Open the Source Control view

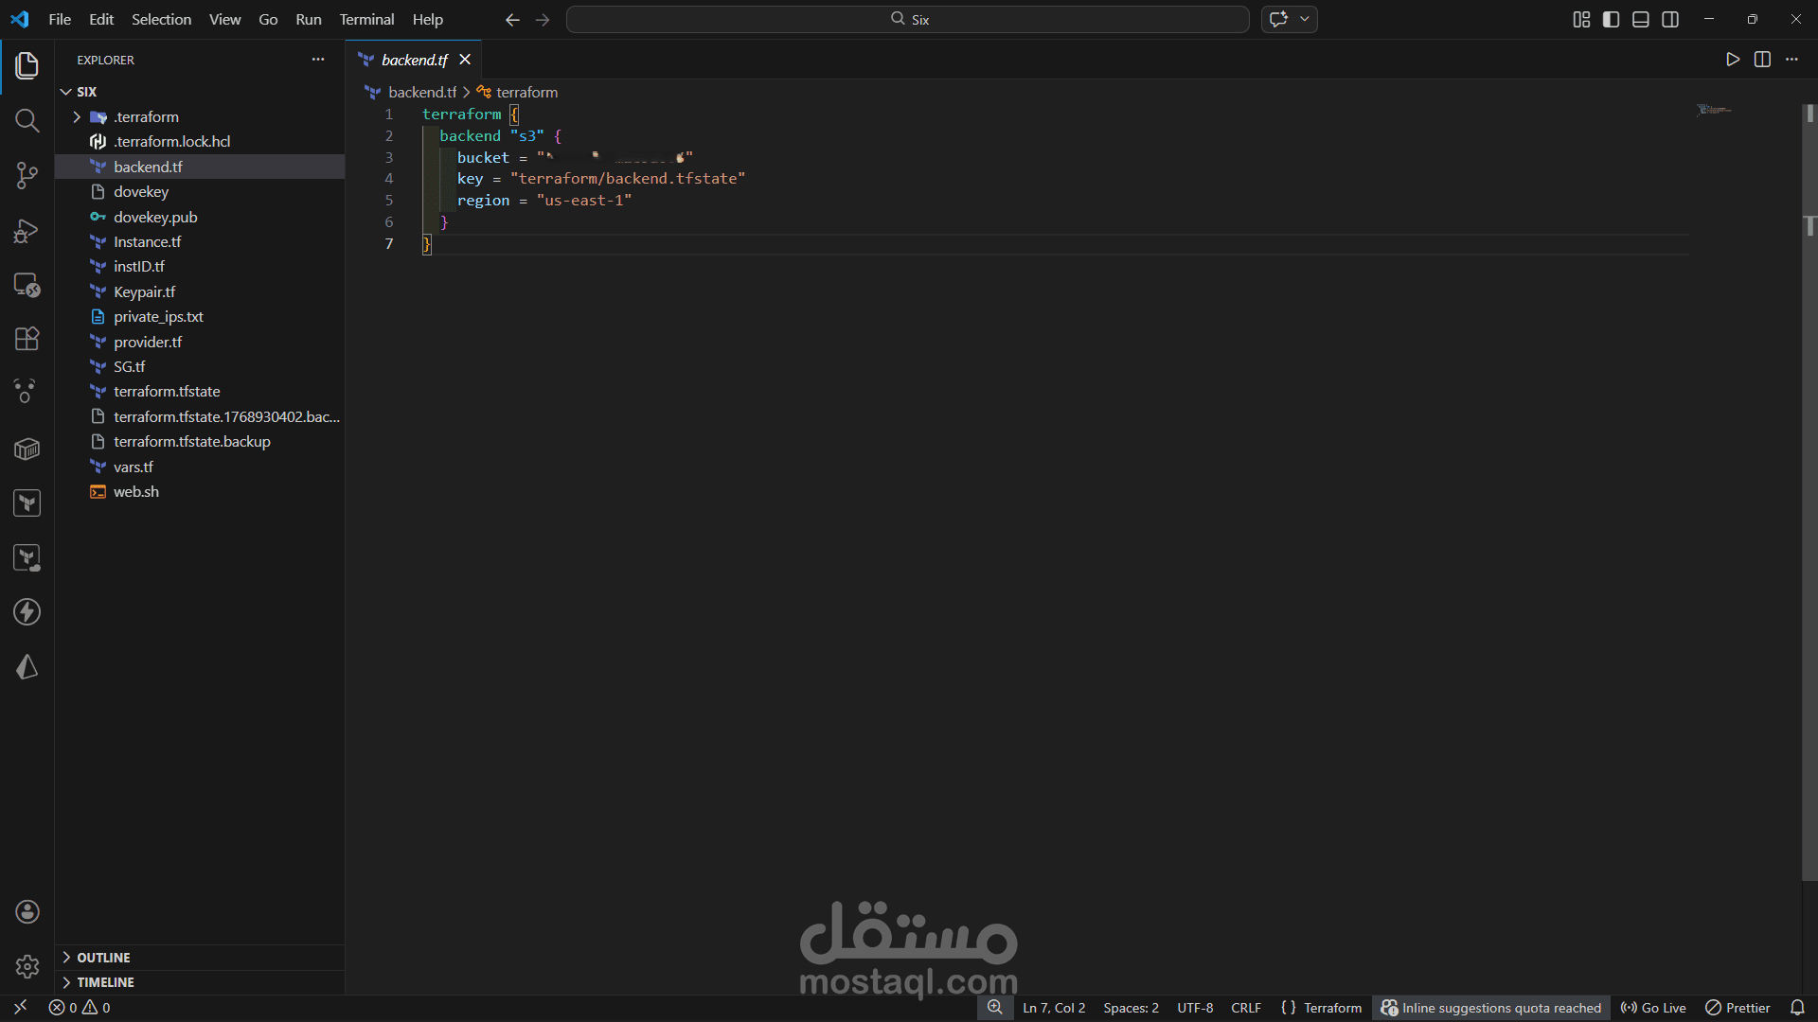(x=27, y=175)
